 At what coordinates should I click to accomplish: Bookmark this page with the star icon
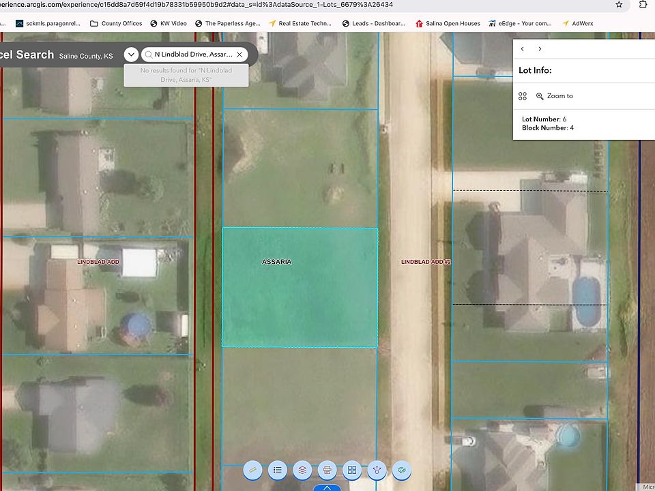point(619,5)
